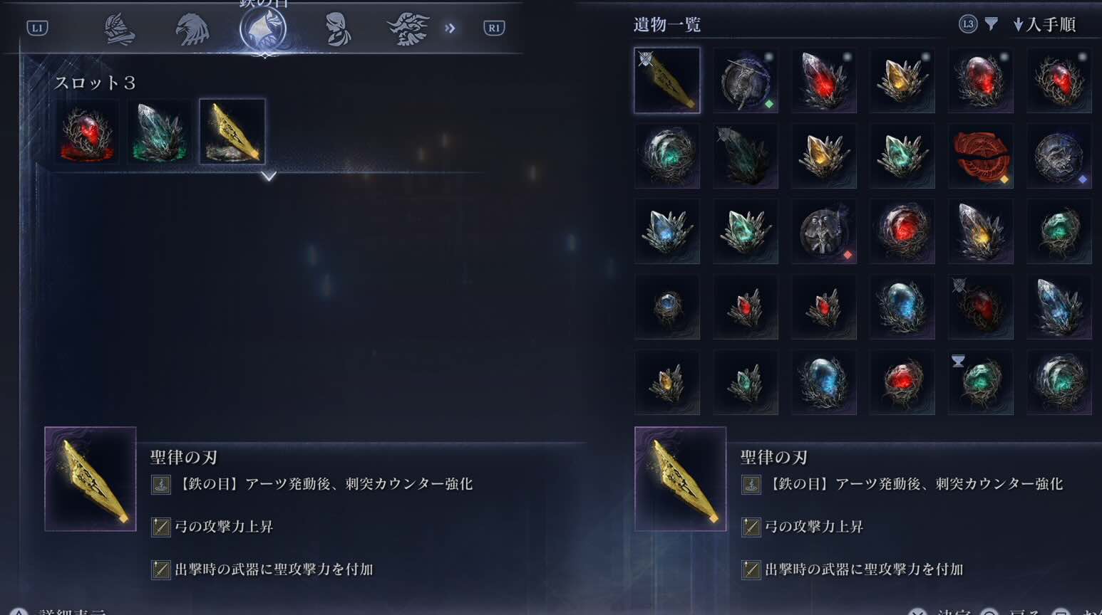The height and width of the screenshot is (615, 1102).
Task: Choose the dark statue relic with red marker
Action: point(824,231)
